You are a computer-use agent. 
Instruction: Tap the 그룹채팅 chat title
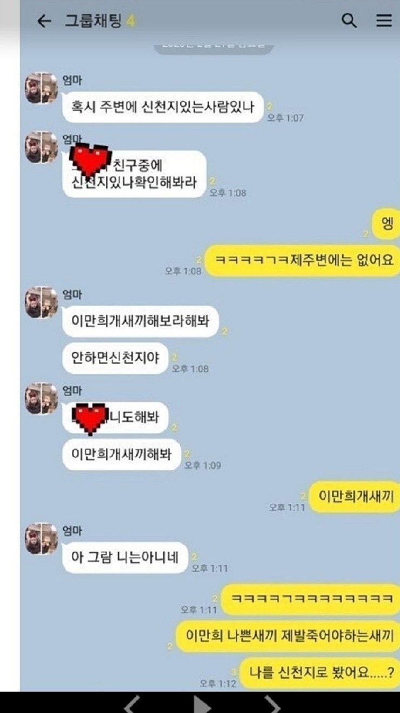point(93,21)
